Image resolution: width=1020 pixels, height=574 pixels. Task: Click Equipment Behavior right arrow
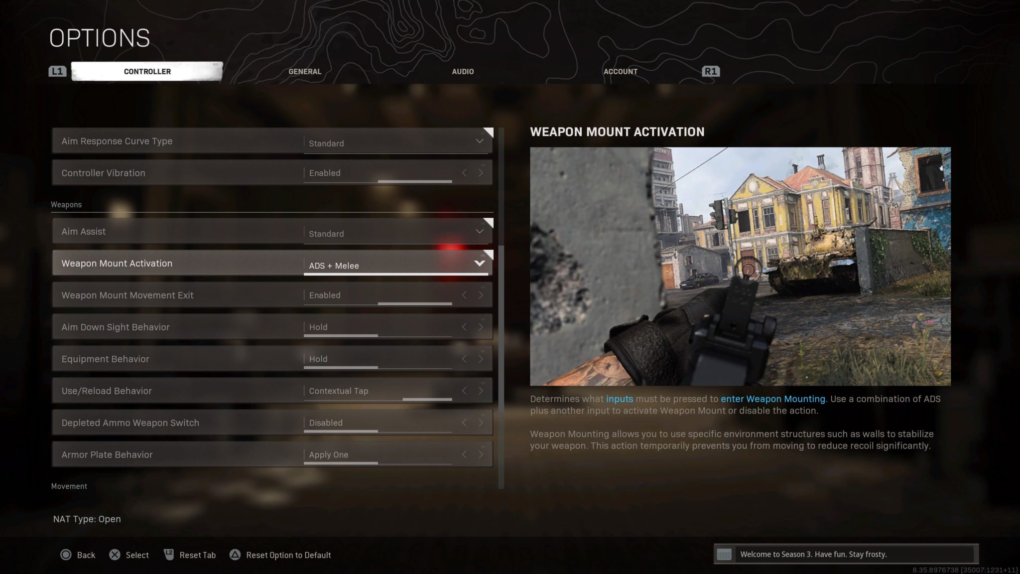[x=480, y=359]
